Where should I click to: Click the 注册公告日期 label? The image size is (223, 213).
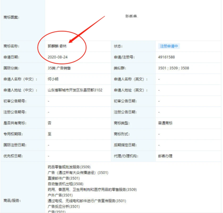[x=125, y=112]
